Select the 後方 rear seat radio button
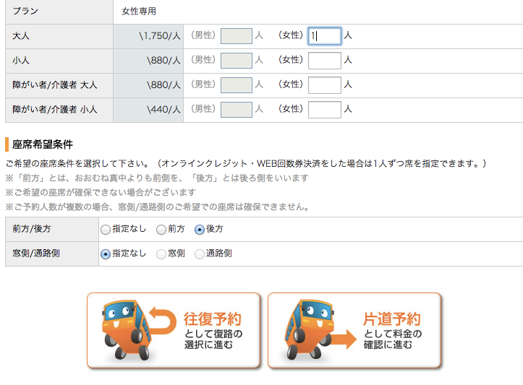 click(200, 230)
